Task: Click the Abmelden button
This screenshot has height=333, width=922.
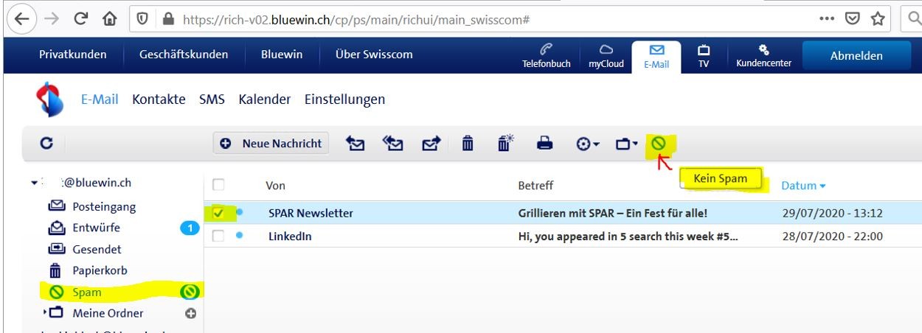Action: [856, 56]
